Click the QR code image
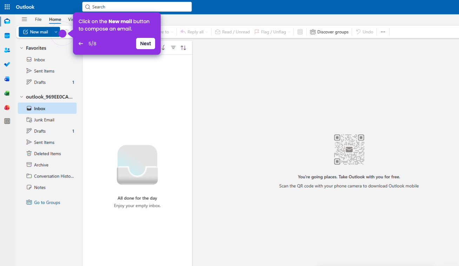This screenshot has height=266, width=459. tap(349, 149)
